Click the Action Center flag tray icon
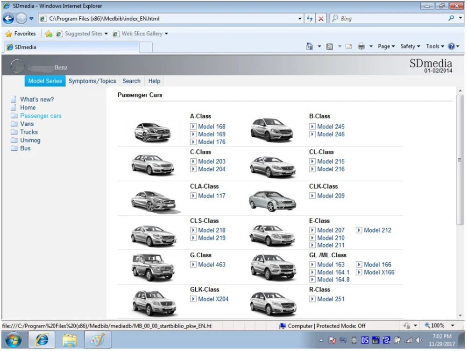Image resolution: width=467 pixels, height=351 pixels. pyautogui.click(x=332, y=340)
